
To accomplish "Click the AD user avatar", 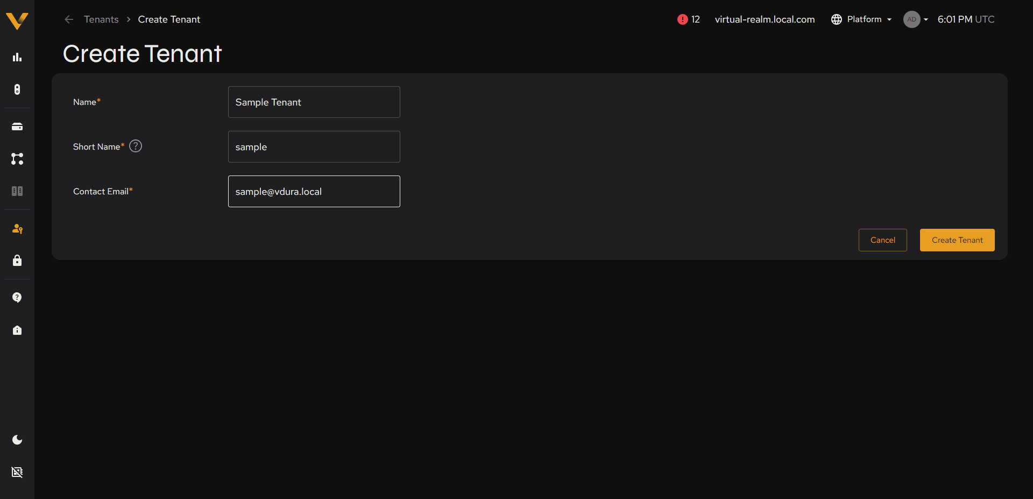I will 911,19.
